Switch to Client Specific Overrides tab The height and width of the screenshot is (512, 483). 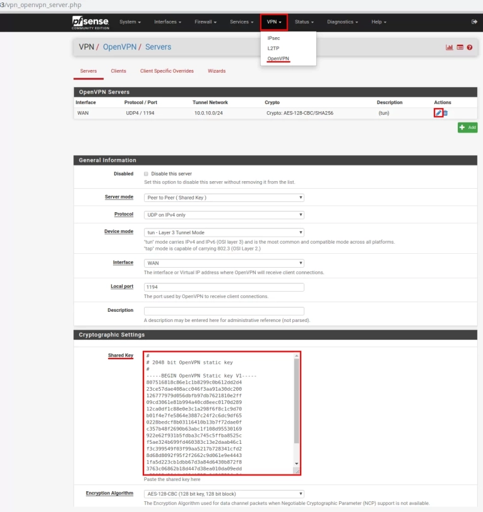coord(167,71)
